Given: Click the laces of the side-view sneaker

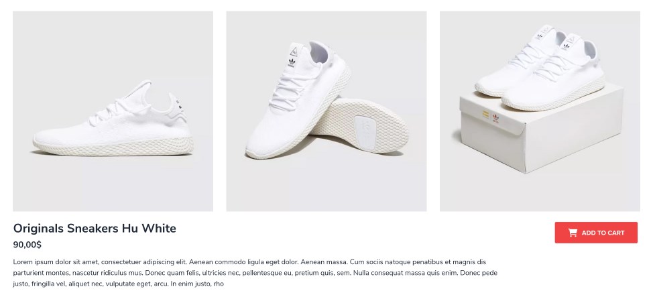Looking at the screenshot, I should [109, 111].
